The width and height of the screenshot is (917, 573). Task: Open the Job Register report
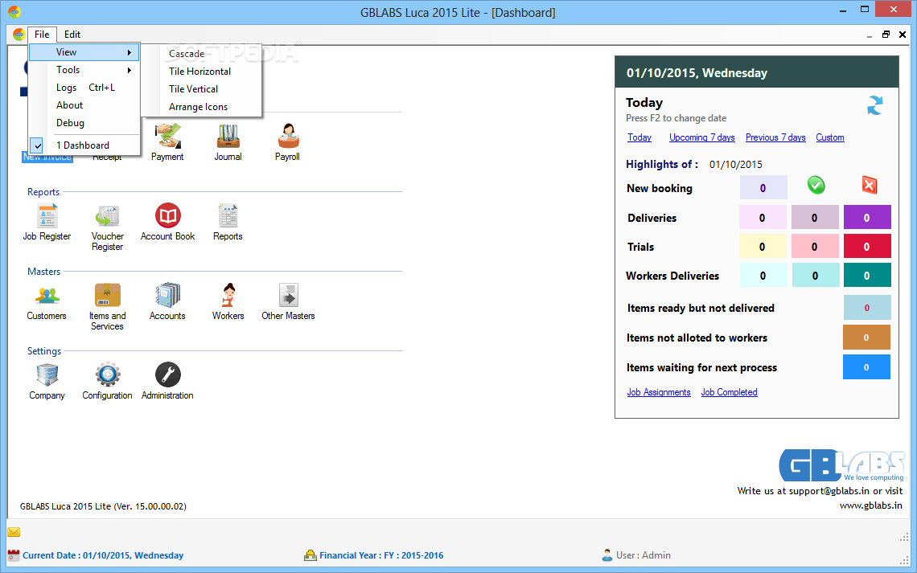(x=47, y=215)
